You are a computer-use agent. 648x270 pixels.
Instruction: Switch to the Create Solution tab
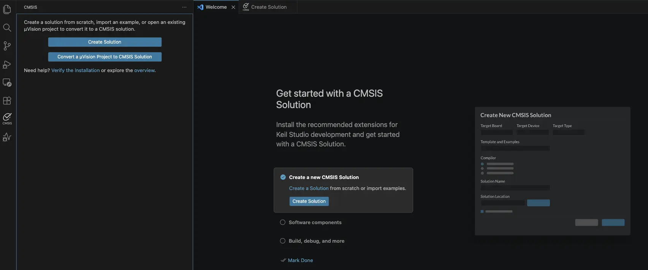tap(269, 7)
